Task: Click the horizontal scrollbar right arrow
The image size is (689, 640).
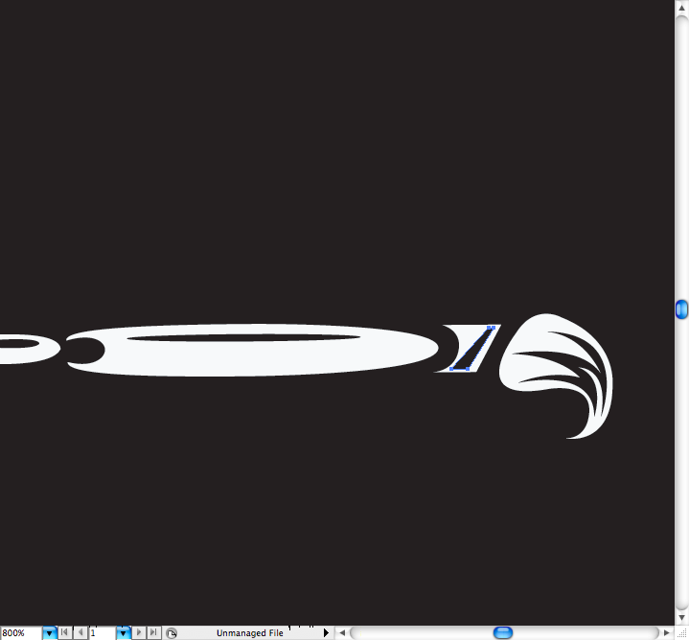Action: click(667, 633)
